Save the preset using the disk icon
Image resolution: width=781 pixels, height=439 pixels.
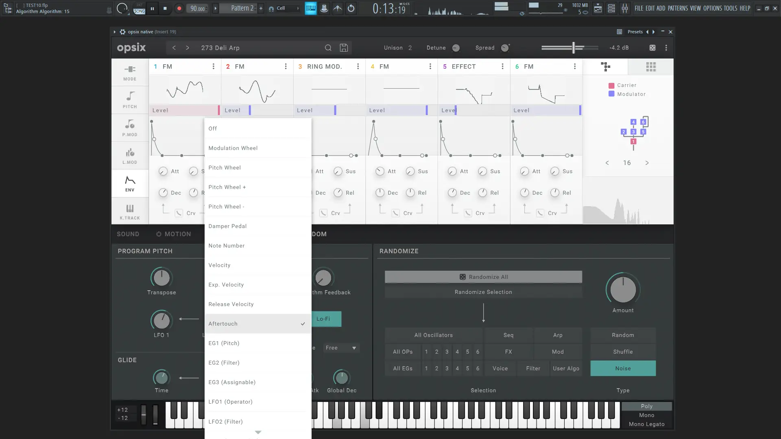pyautogui.click(x=344, y=48)
